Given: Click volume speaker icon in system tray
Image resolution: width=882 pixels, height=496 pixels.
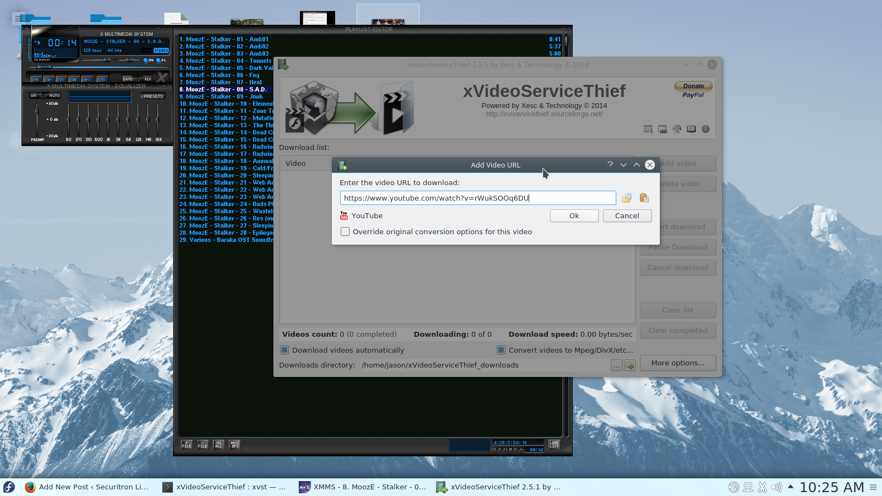Looking at the screenshot, I should (777, 487).
